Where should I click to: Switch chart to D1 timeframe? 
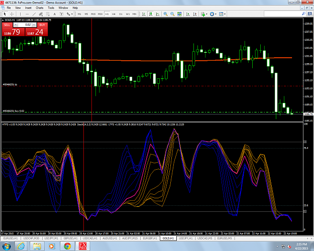pos(121,14)
